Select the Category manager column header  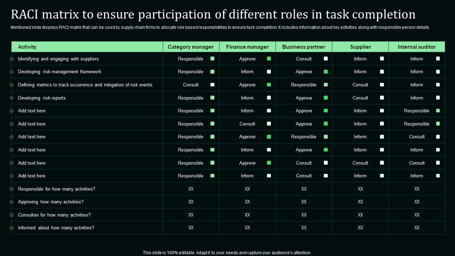pos(191,47)
